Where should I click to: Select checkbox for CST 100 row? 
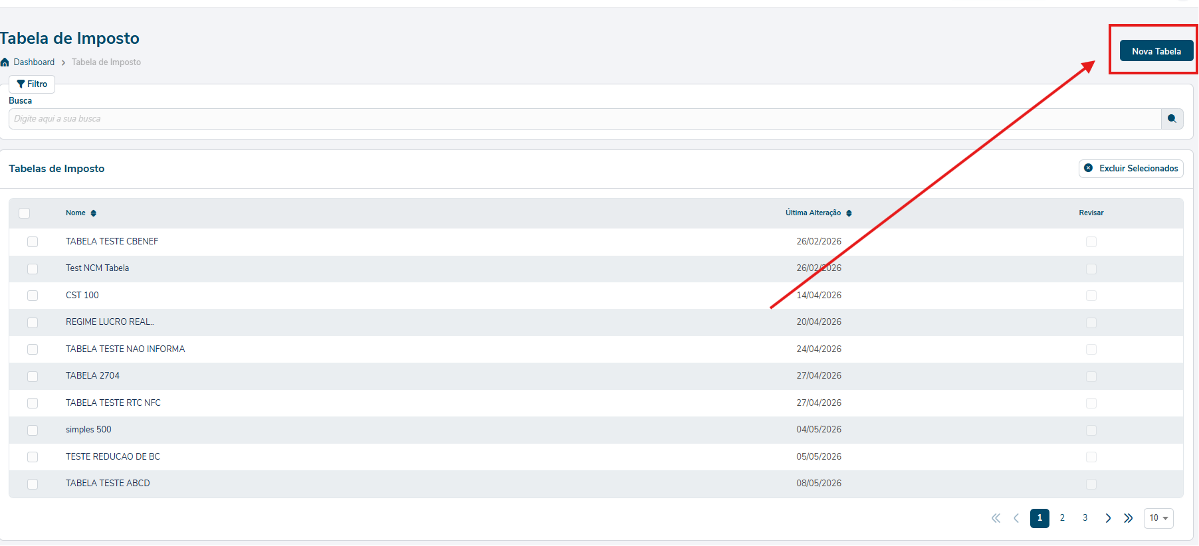pyautogui.click(x=33, y=296)
